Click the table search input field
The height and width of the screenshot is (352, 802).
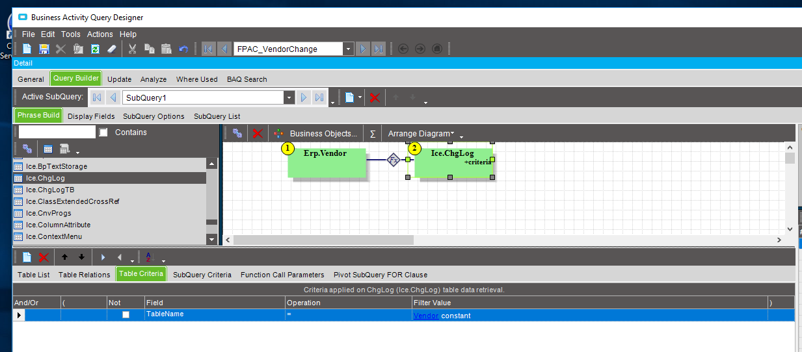57,132
